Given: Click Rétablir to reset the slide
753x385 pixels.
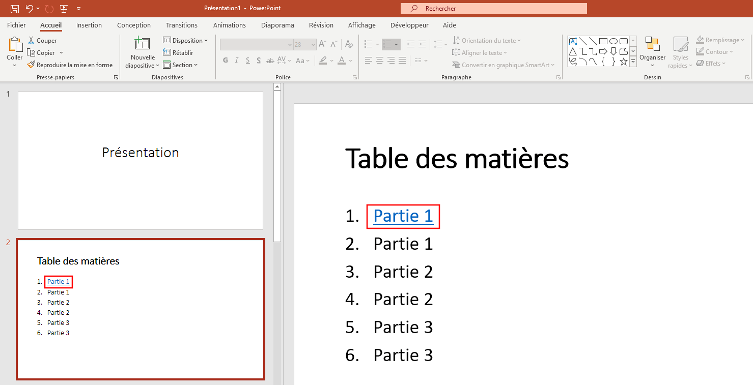Looking at the screenshot, I should (x=178, y=53).
